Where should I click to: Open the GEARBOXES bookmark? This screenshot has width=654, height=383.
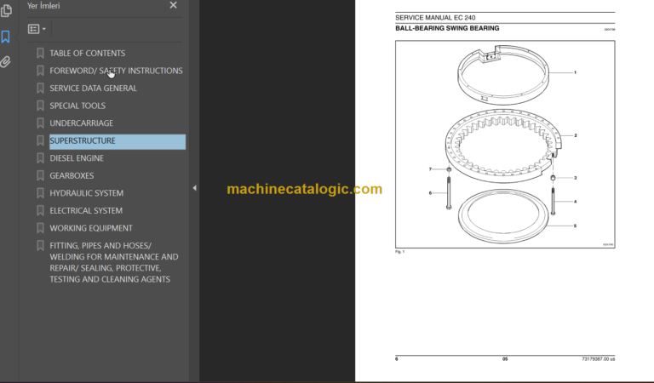tap(72, 176)
